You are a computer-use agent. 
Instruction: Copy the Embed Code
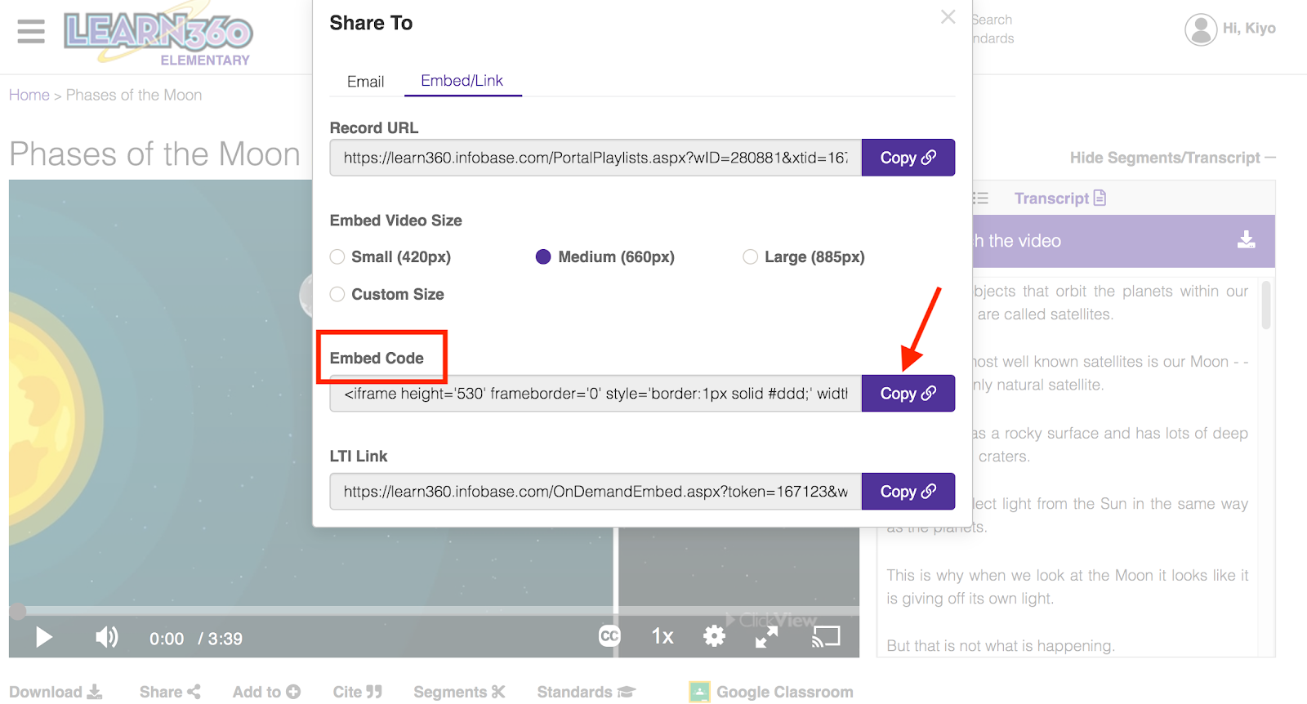tap(908, 394)
